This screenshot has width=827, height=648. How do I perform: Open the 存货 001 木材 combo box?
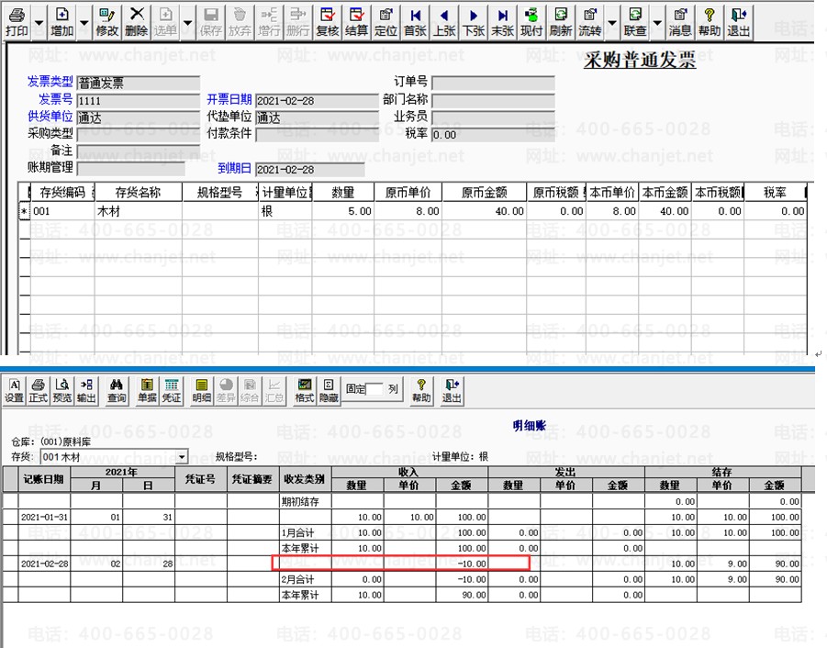[x=114, y=456]
